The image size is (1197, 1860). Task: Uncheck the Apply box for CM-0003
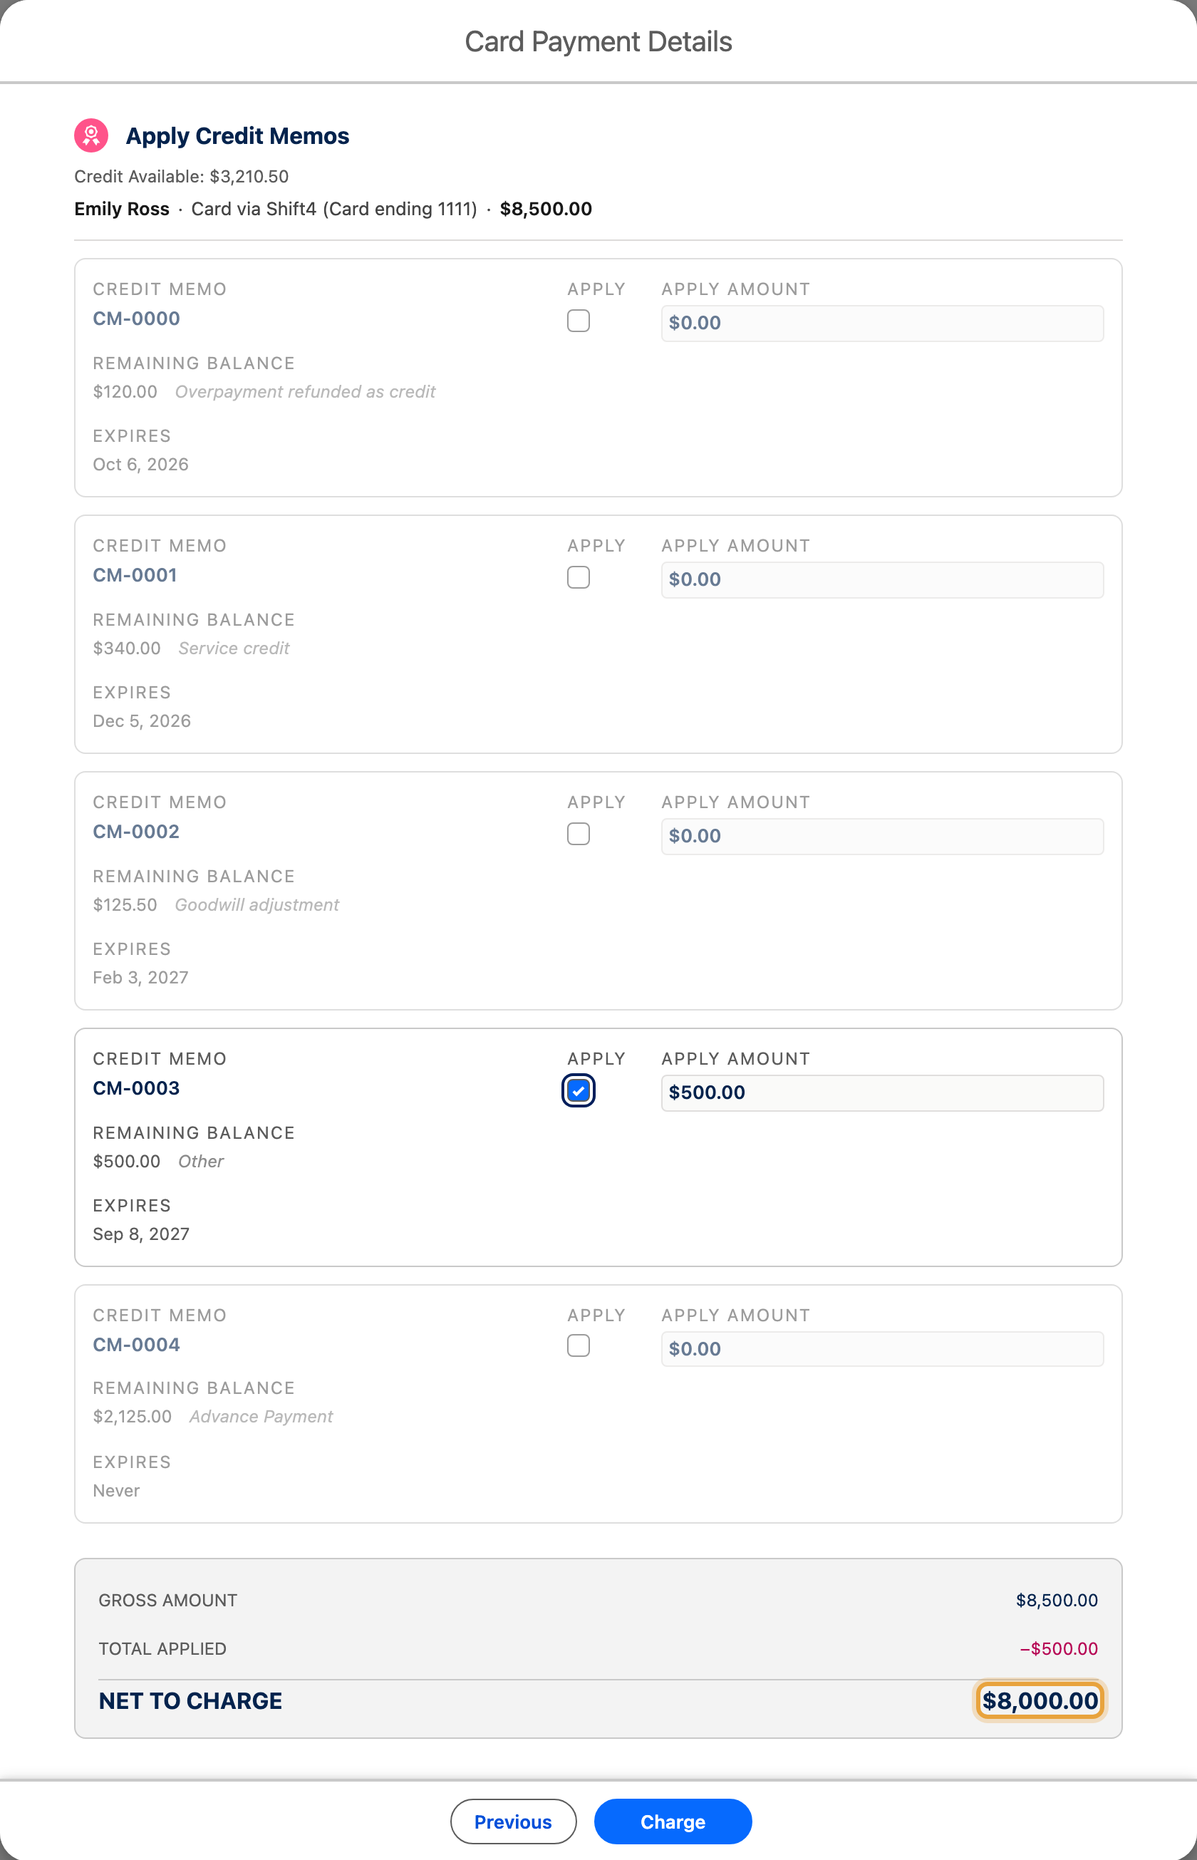coord(579,1090)
